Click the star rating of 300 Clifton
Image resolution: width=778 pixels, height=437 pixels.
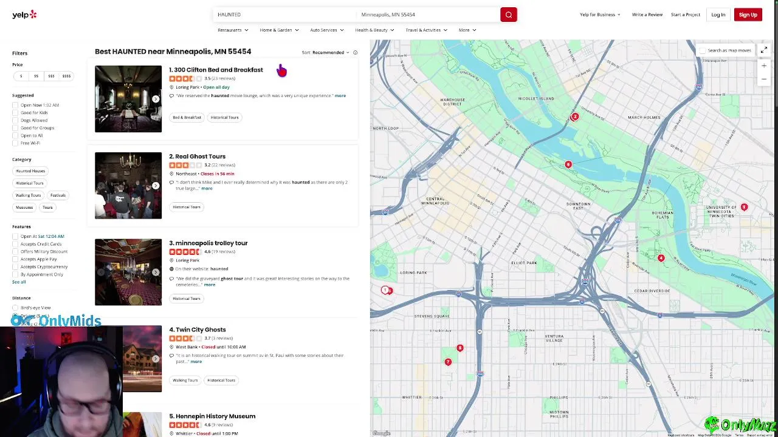(x=185, y=78)
